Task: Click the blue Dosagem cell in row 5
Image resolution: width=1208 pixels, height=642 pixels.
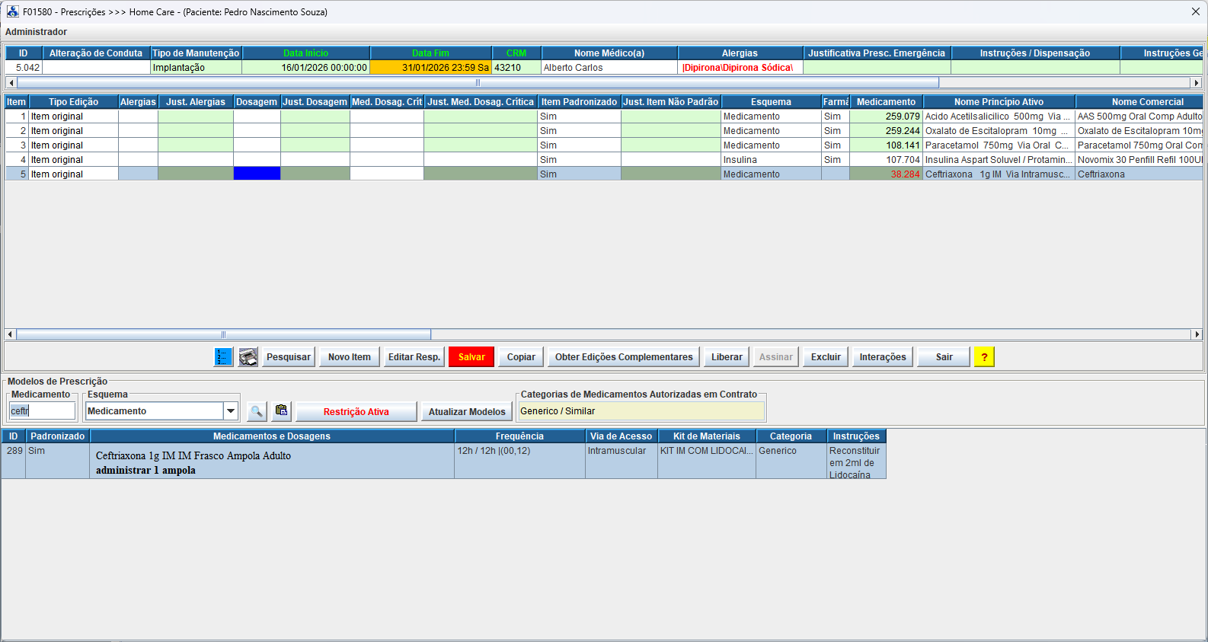Action: [257, 174]
